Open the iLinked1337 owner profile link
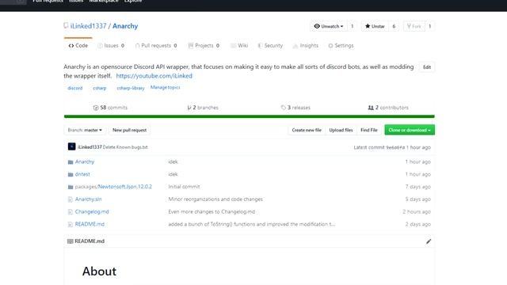The image size is (507, 285). click(88, 26)
